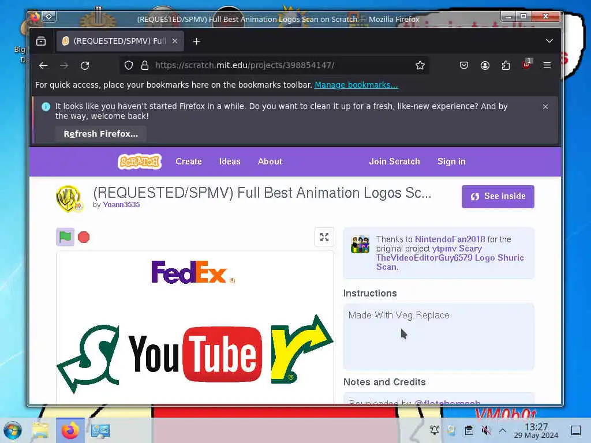Image resolution: width=591 pixels, height=443 pixels.
Task: Click the FedEx logo on the stage
Action: point(193,272)
